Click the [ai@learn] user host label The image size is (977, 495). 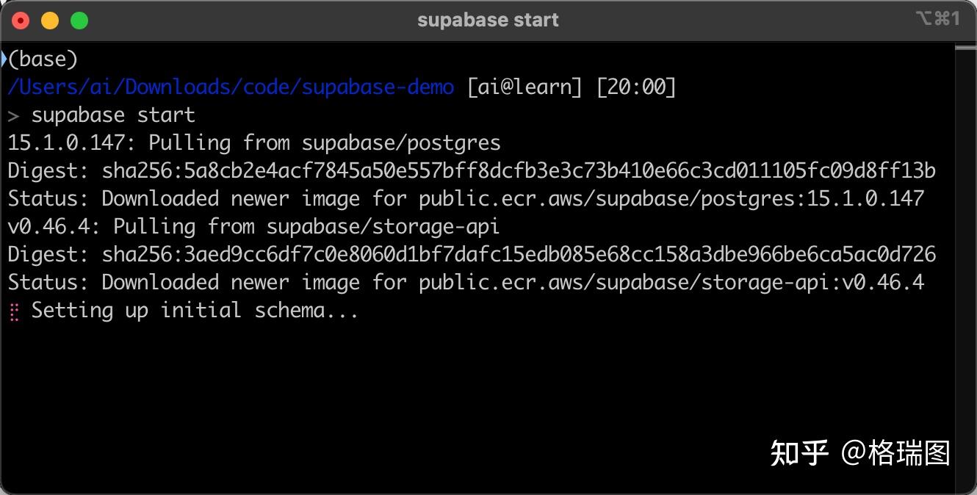coord(524,87)
